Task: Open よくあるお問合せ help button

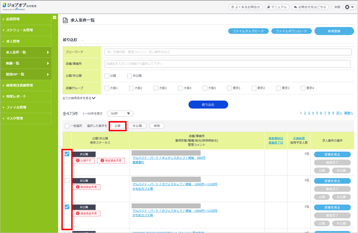Action: (245, 7)
